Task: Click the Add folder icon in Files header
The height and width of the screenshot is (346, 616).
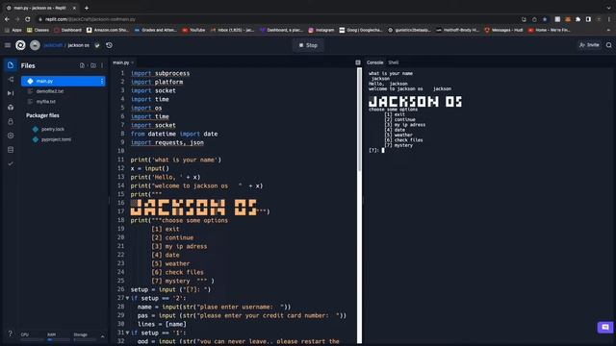Action: point(93,65)
